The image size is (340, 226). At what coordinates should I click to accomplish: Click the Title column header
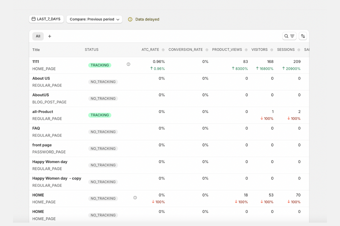pos(36,50)
